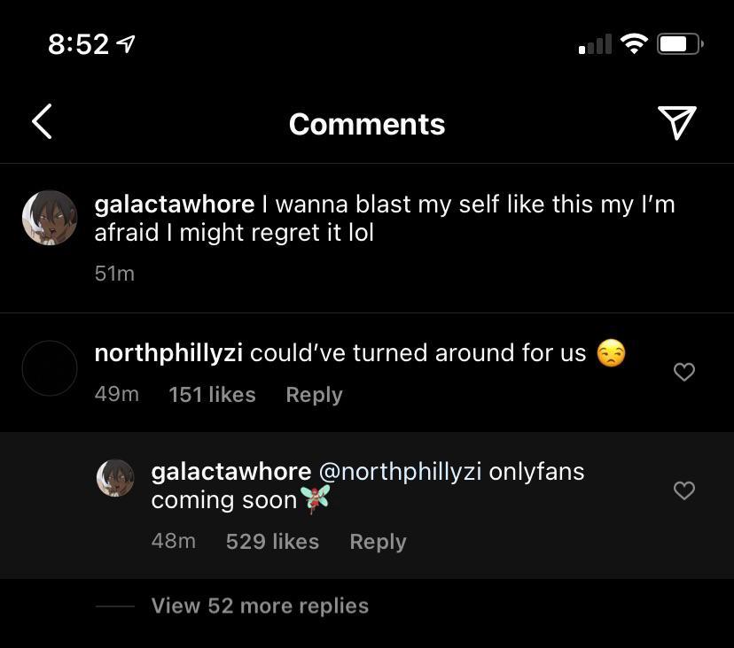Screen dimensions: 734x648
Task: Like galactawhore's reply with the heart
Action: [683, 490]
